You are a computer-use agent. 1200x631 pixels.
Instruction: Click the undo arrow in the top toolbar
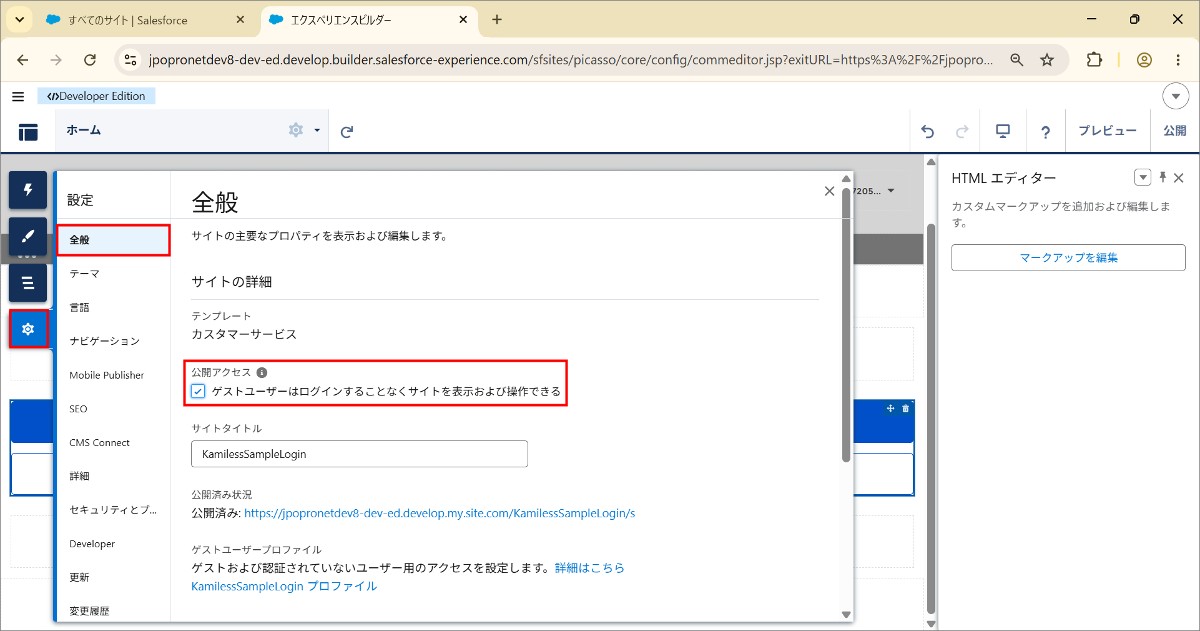pyautogui.click(x=927, y=131)
